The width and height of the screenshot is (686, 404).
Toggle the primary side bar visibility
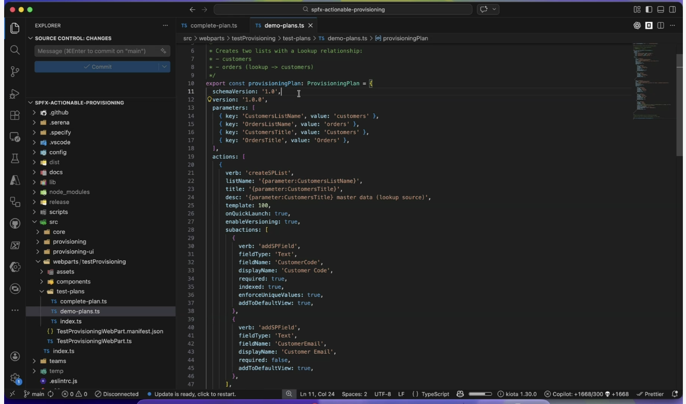point(649,9)
